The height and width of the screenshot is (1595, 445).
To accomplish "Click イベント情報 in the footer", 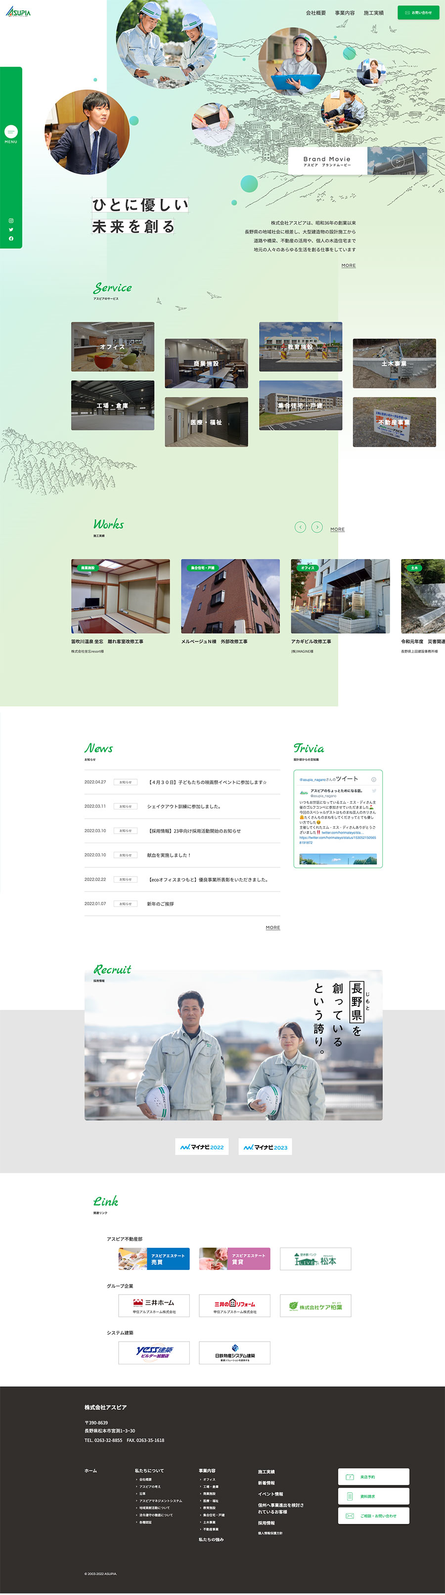I will (x=270, y=1494).
